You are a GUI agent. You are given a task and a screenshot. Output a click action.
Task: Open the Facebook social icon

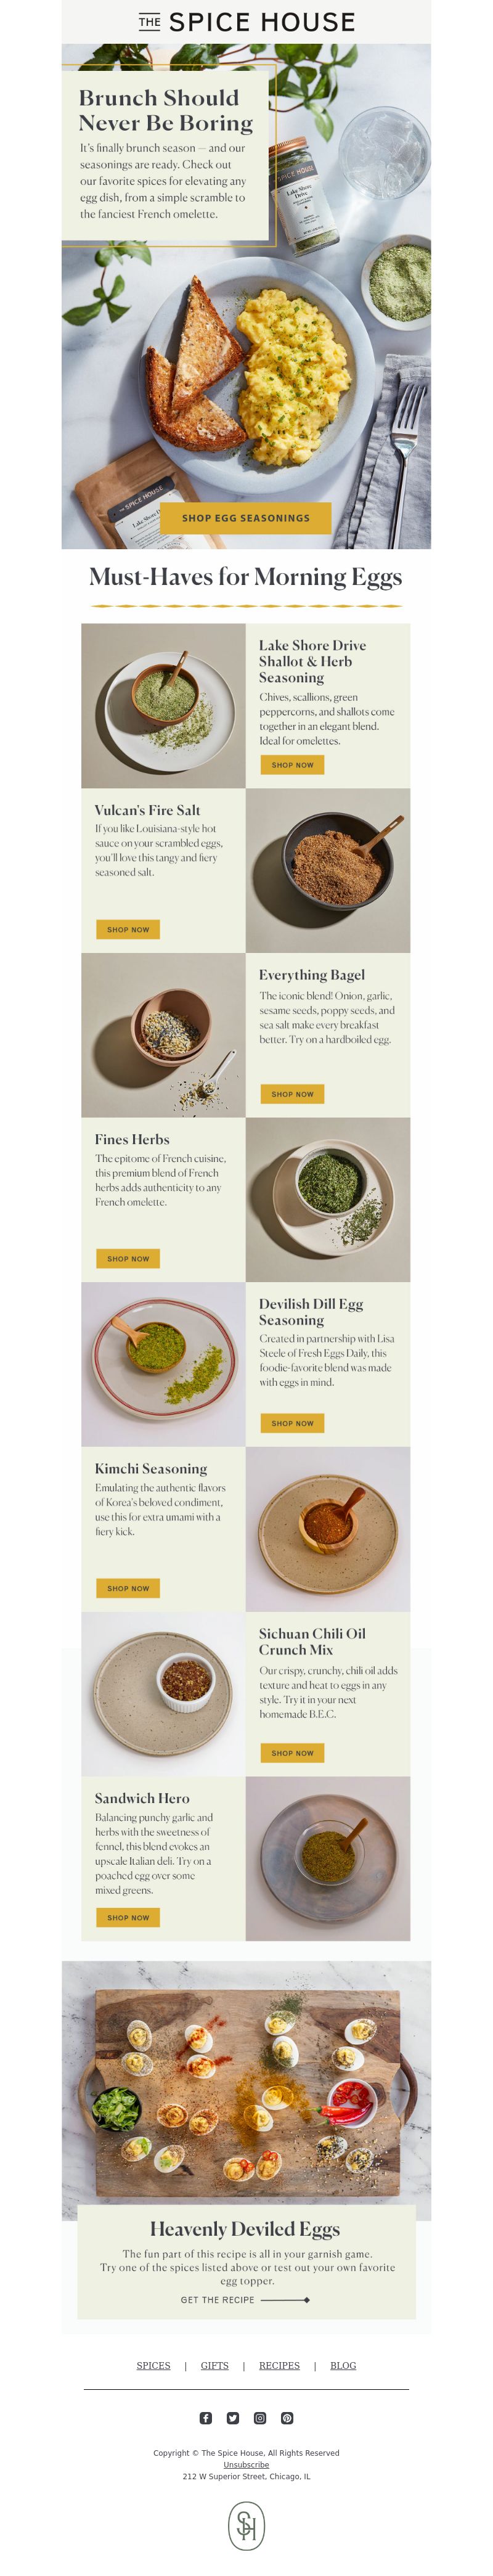click(206, 2418)
